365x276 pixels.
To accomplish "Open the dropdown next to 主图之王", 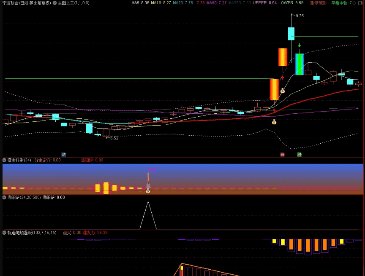I will coord(54,3).
